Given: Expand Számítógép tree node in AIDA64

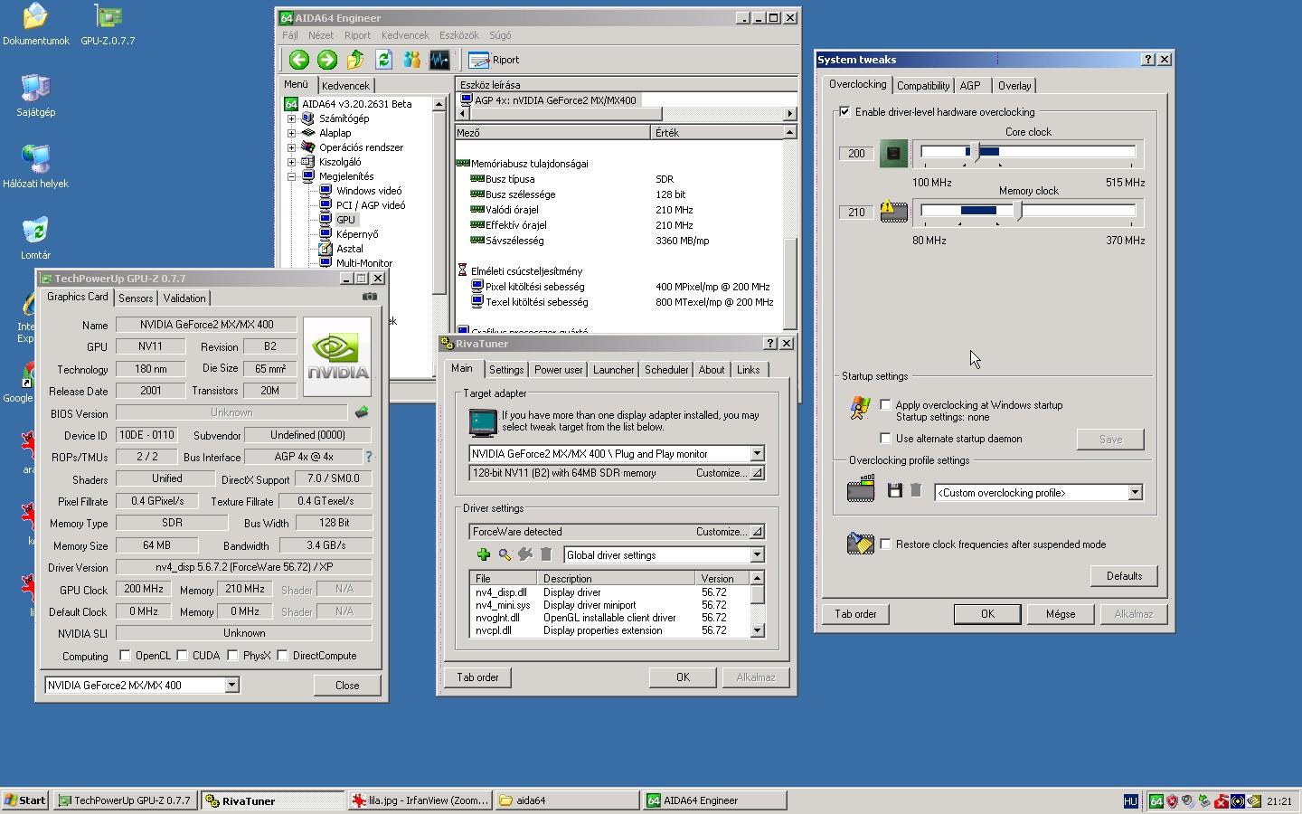Looking at the screenshot, I should click(291, 118).
